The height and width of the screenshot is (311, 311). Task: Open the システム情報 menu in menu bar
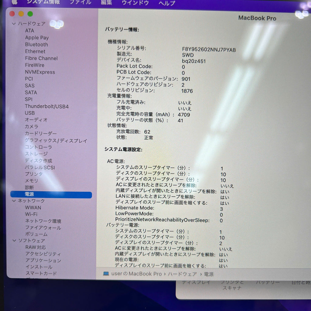point(43,2)
